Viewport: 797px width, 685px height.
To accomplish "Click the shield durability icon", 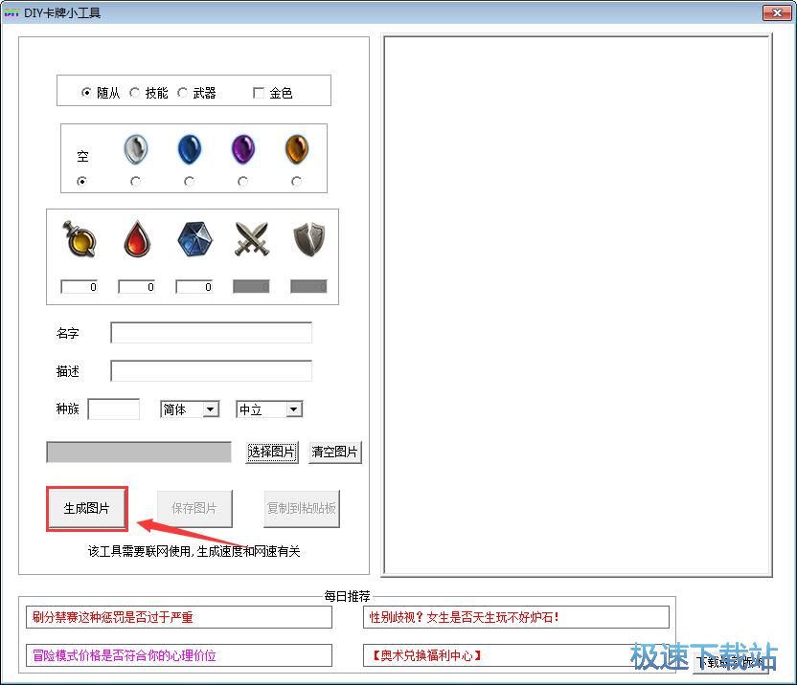I will [307, 237].
